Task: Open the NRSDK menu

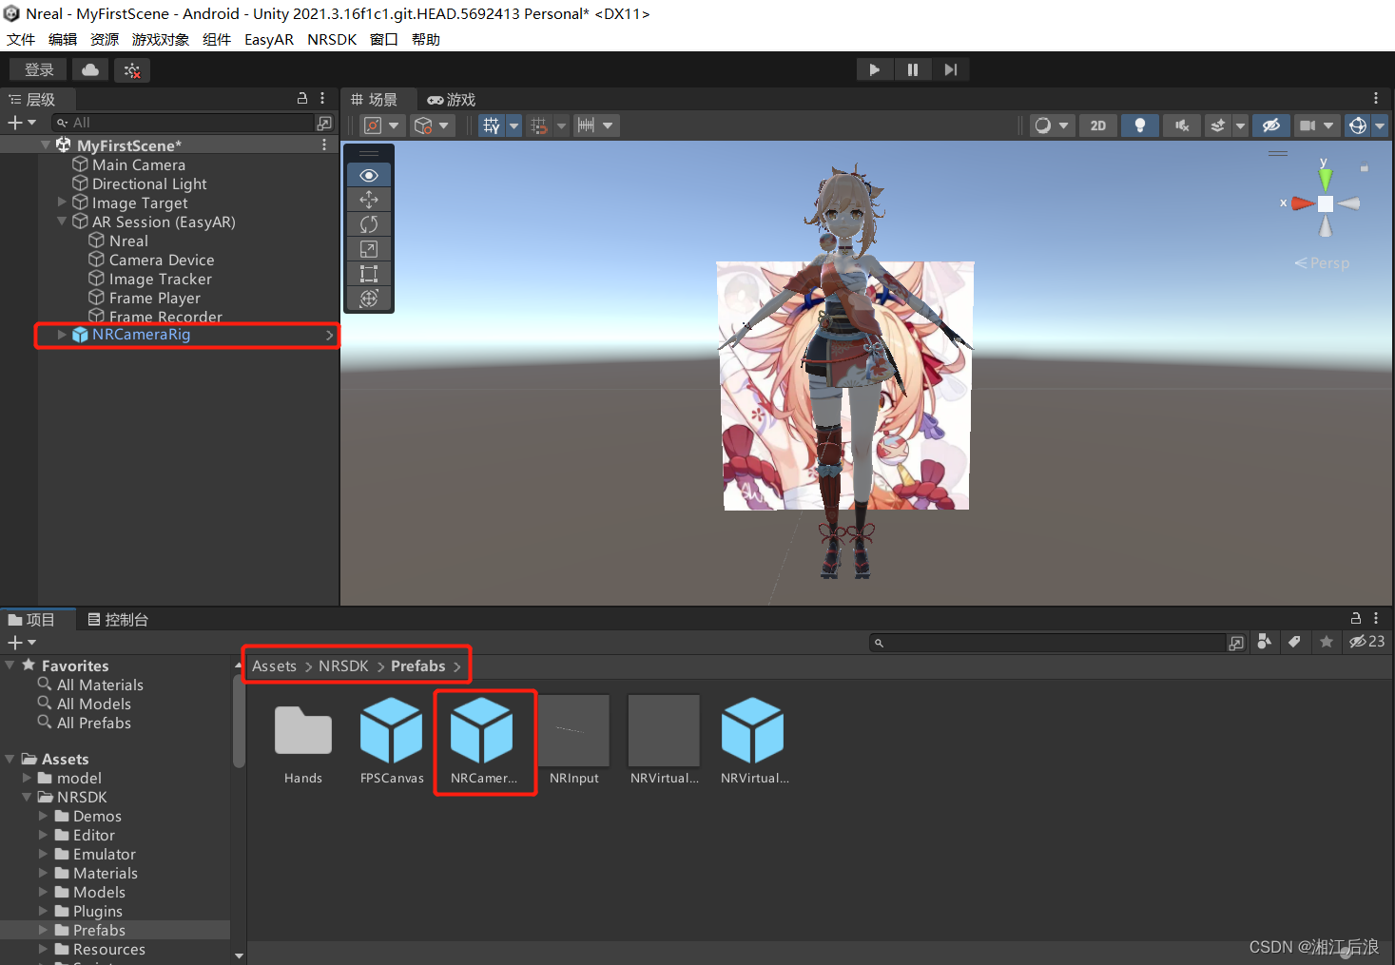Action: (332, 40)
